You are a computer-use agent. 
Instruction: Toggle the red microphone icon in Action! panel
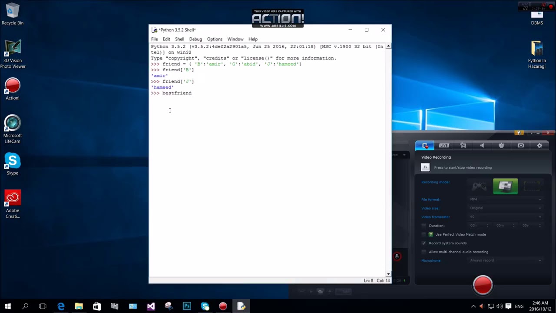tap(397, 256)
